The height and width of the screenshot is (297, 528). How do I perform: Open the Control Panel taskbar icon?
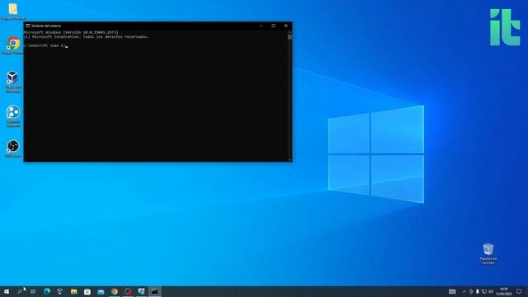point(141,291)
